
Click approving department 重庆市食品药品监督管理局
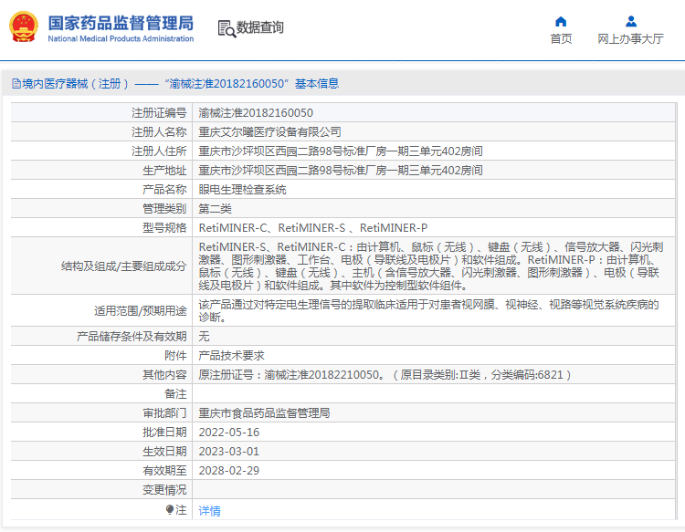click(264, 413)
